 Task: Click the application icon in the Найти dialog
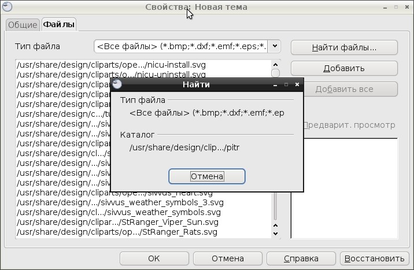[117, 84]
